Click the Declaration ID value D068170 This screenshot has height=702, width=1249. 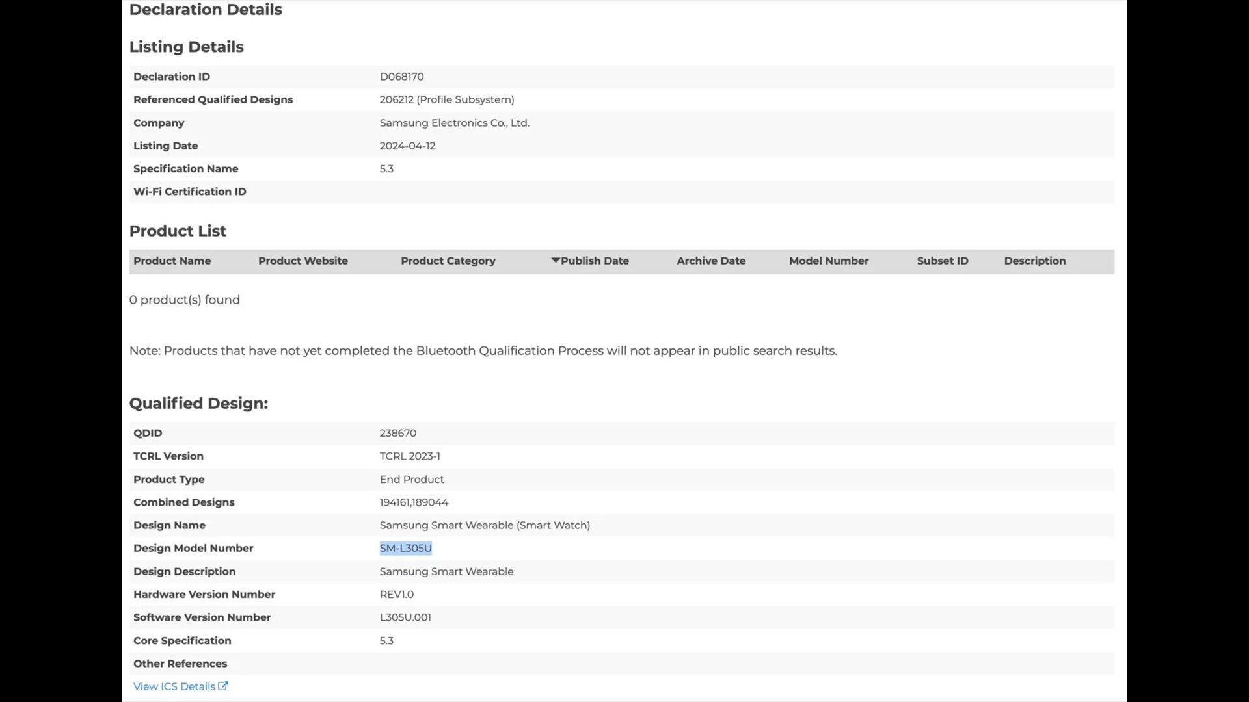click(401, 77)
